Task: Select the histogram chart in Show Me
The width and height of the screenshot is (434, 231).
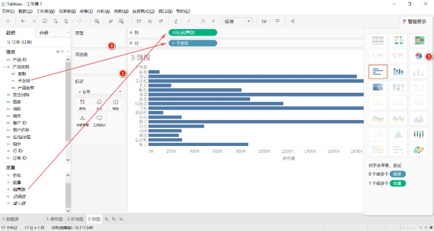Action: click(398, 134)
